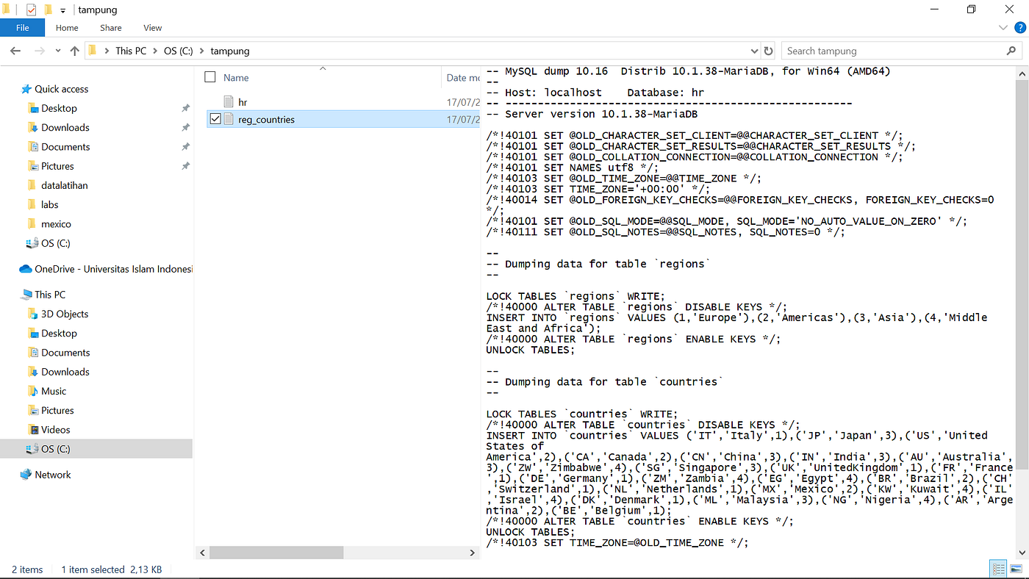The width and height of the screenshot is (1029, 579).
Task: Click the horizontal scrollbar below the file list
Action: point(276,552)
